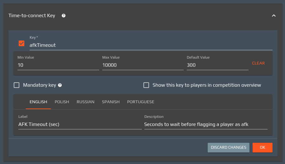Click the Key field containing afkTimeout
This screenshot has height=164, width=285.
(151, 45)
